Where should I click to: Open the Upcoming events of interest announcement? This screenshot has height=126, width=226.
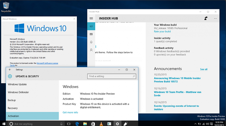tap(176, 108)
